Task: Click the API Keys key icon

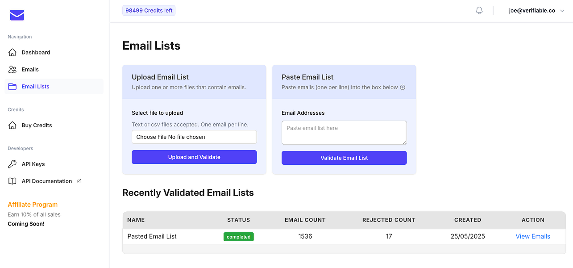Action: click(12, 164)
